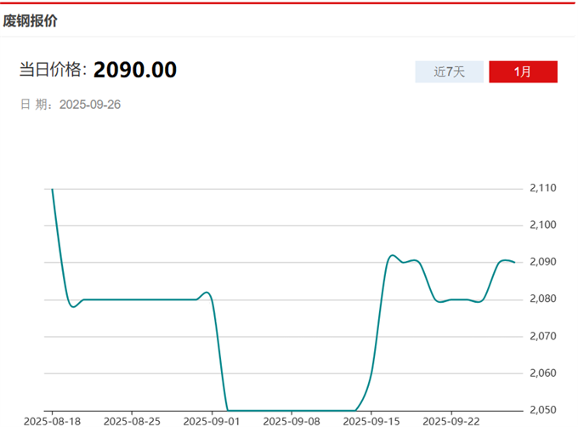Switch to the 近7天 tab

[x=449, y=72]
